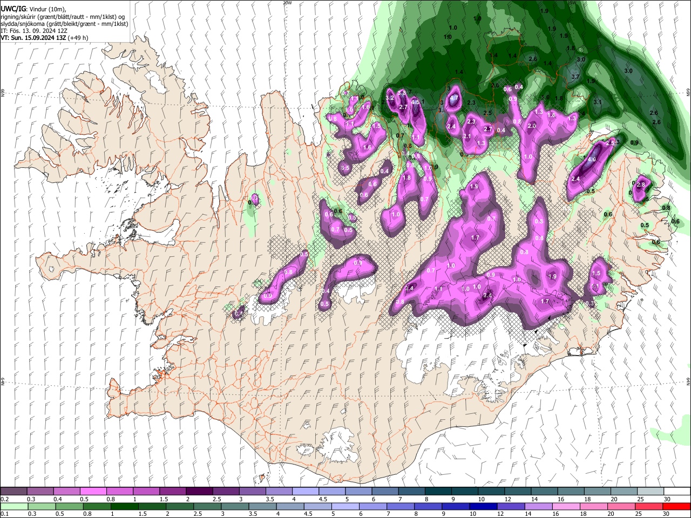Select the pink 18 rain legend swatch
Image resolution: width=691 pixels, height=518 pixels.
pos(594,506)
